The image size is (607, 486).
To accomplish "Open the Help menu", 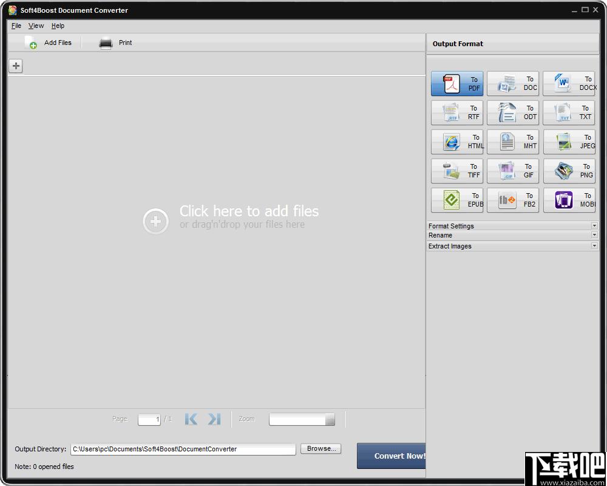I will click(58, 26).
